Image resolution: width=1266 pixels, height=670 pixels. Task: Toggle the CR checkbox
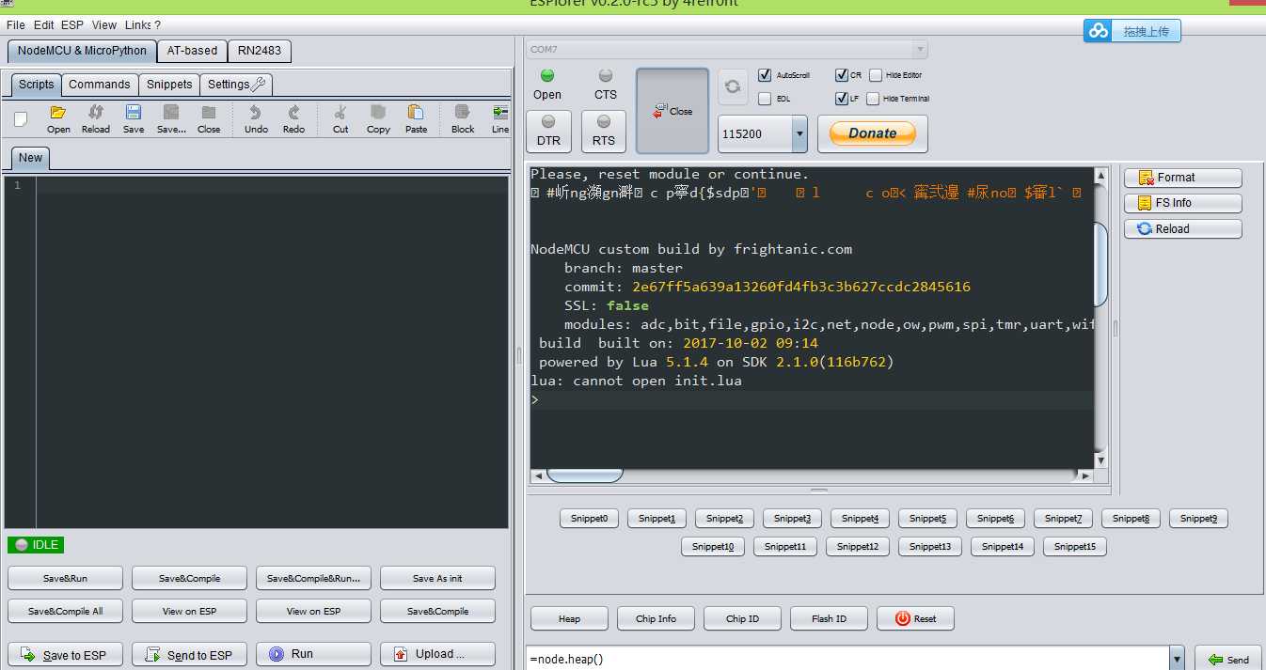coord(841,75)
